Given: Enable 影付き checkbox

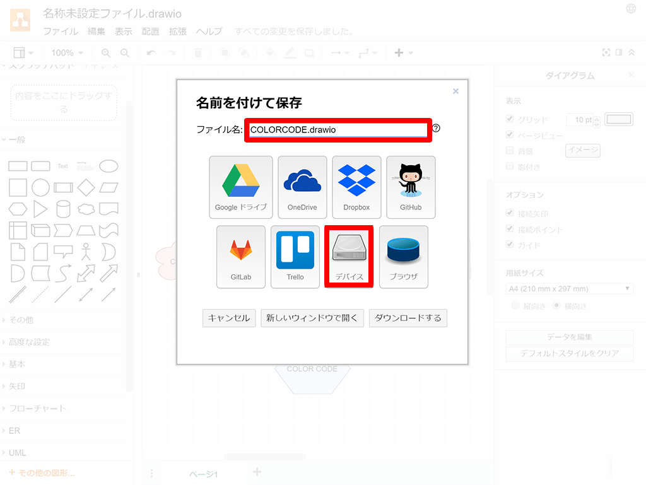Looking at the screenshot, I should (510, 166).
